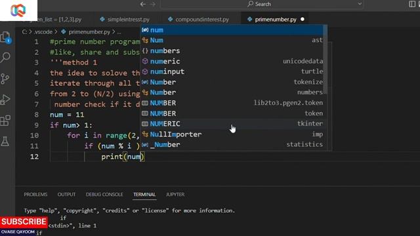Image resolution: width=420 pixels, height=236 pixels.
Task: Select the TERMINAL panel tab
Action: pyautogui.click(x=144, y=194)
